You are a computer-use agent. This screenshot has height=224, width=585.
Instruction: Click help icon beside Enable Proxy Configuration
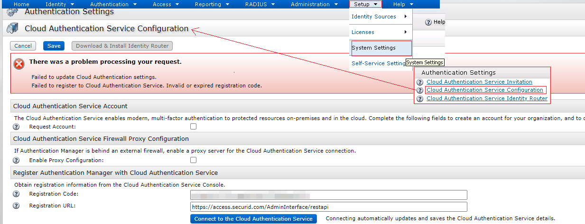[16, 160]
